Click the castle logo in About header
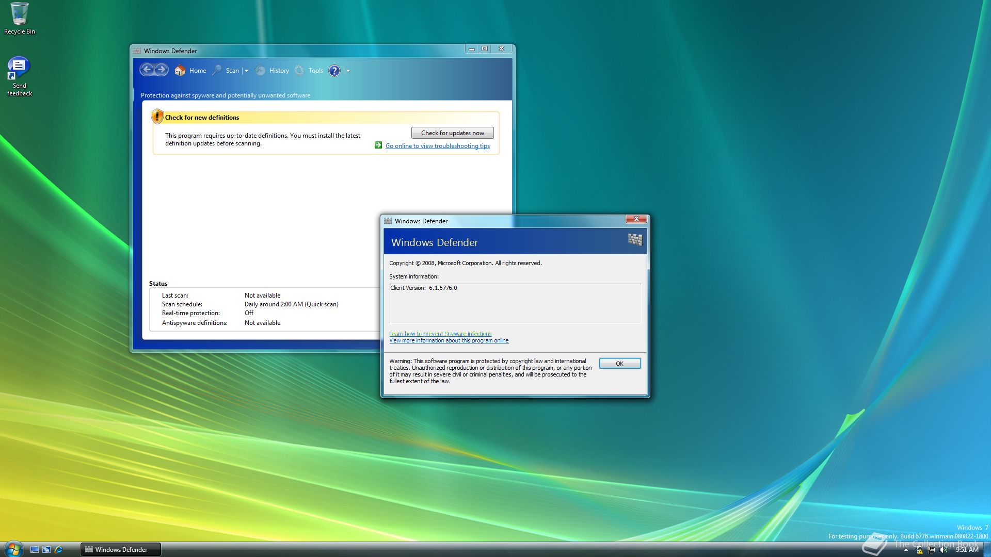The height and width of the screenshot is (557, 991). (635, 240)
